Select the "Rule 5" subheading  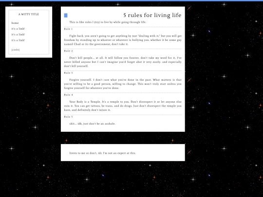point(69,117)
